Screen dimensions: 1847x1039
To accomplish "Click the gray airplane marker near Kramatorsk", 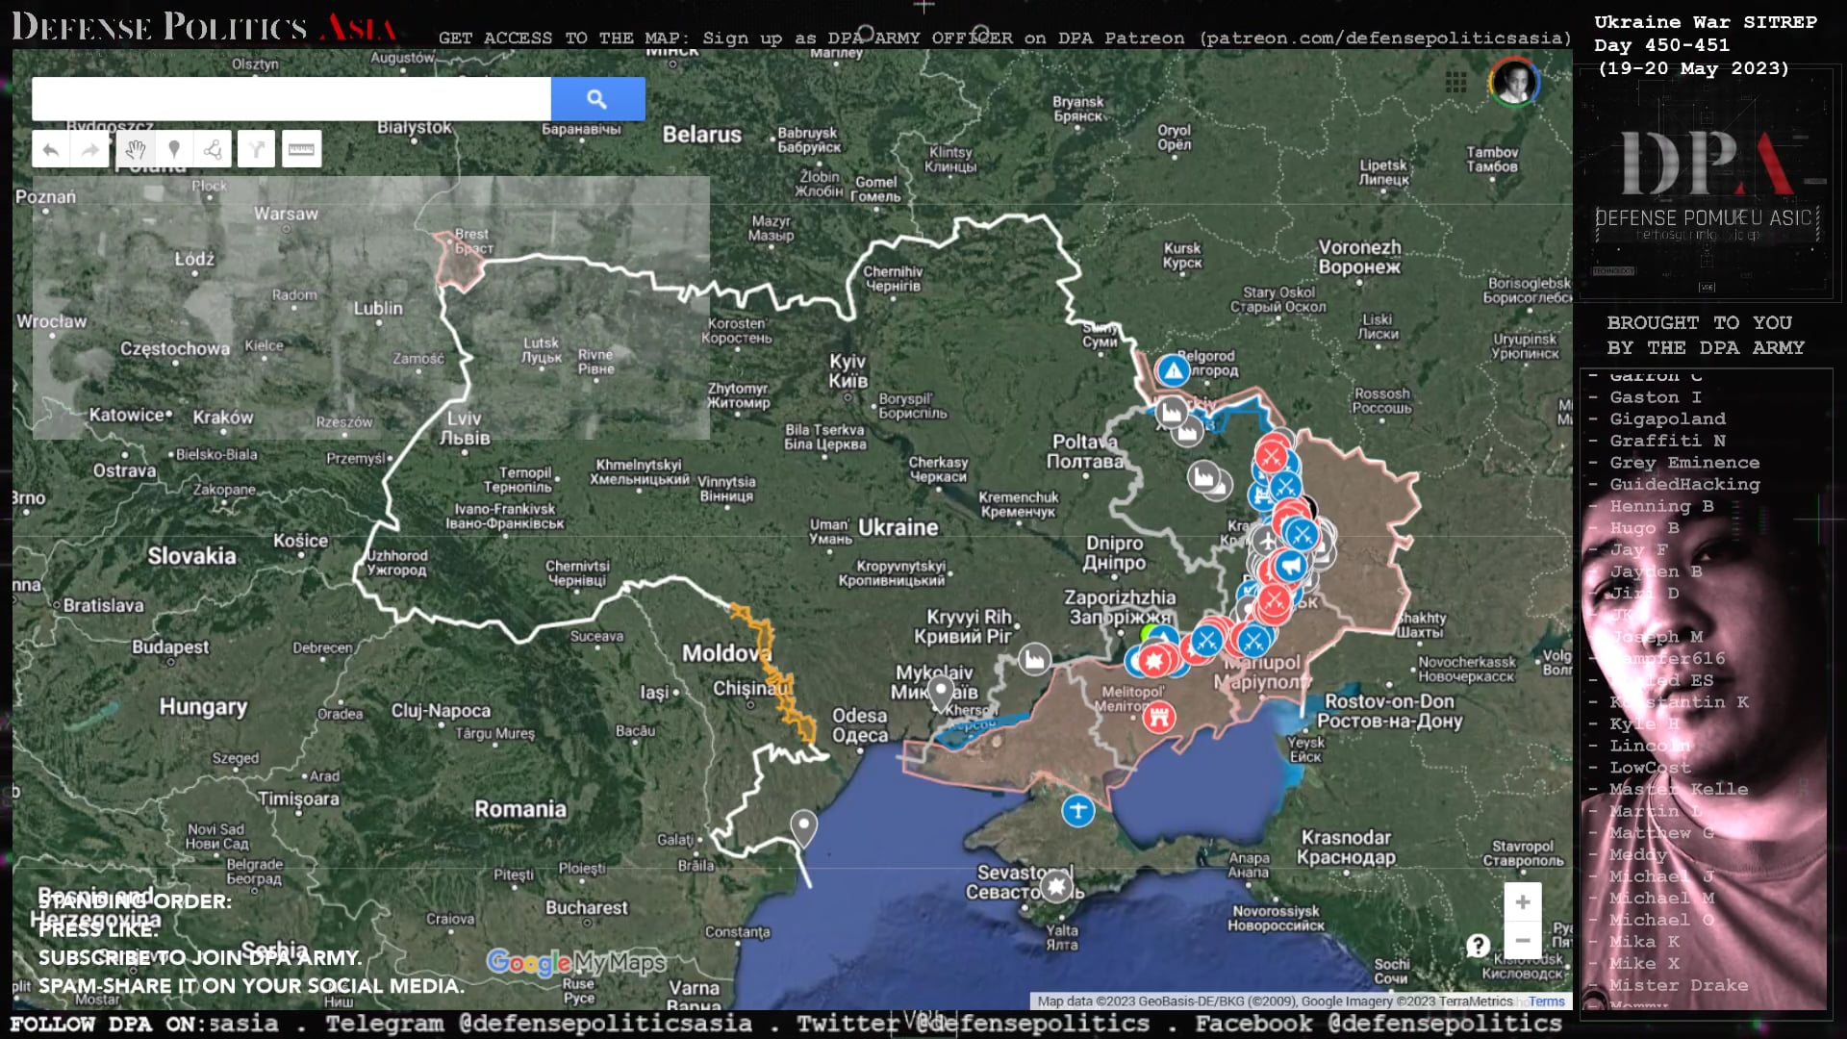I will pyautogui.click(x=1268, y=542).
